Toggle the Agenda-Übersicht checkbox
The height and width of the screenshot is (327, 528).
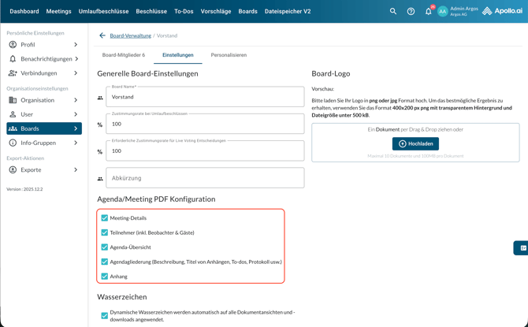tap(105, 247)
